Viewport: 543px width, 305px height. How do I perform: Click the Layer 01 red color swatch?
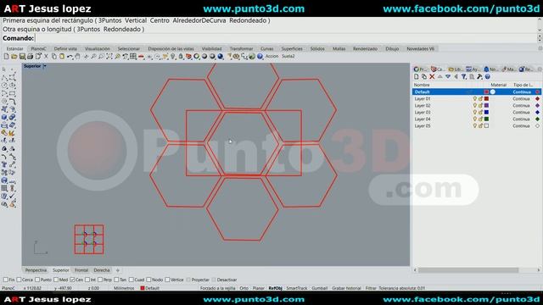486,99
